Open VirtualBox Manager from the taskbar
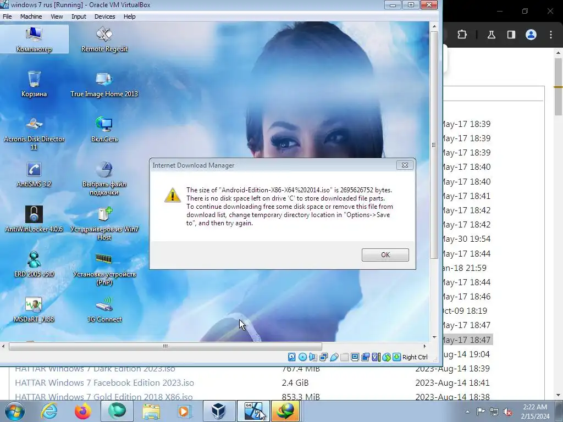The width and height of the screenshot is (563, 422). coord(219,411)
